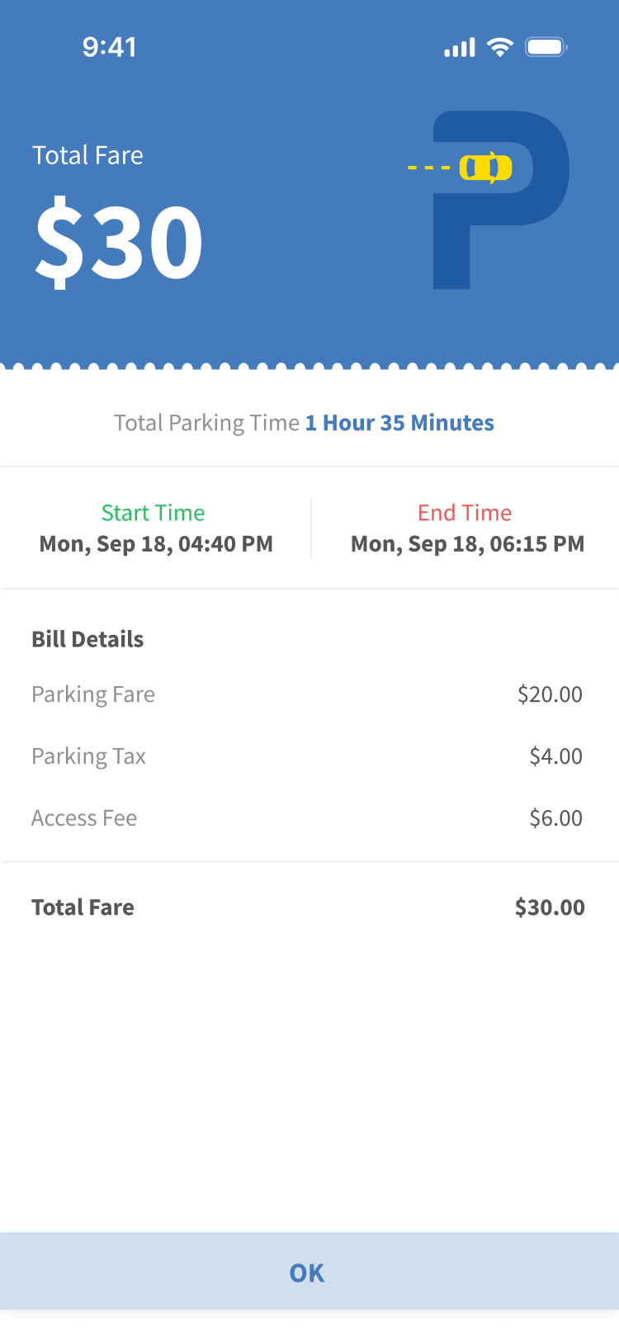The width and height of the screenshot is (619, 1341).
Task: Tap the start date Mon, Sep 18, 04:40 PM
Action: pyautogui.click(x=156, y=544)
